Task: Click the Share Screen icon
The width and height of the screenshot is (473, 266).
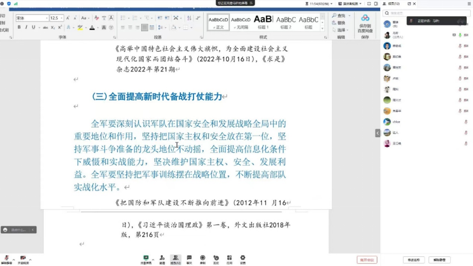Action: point(146,259)
